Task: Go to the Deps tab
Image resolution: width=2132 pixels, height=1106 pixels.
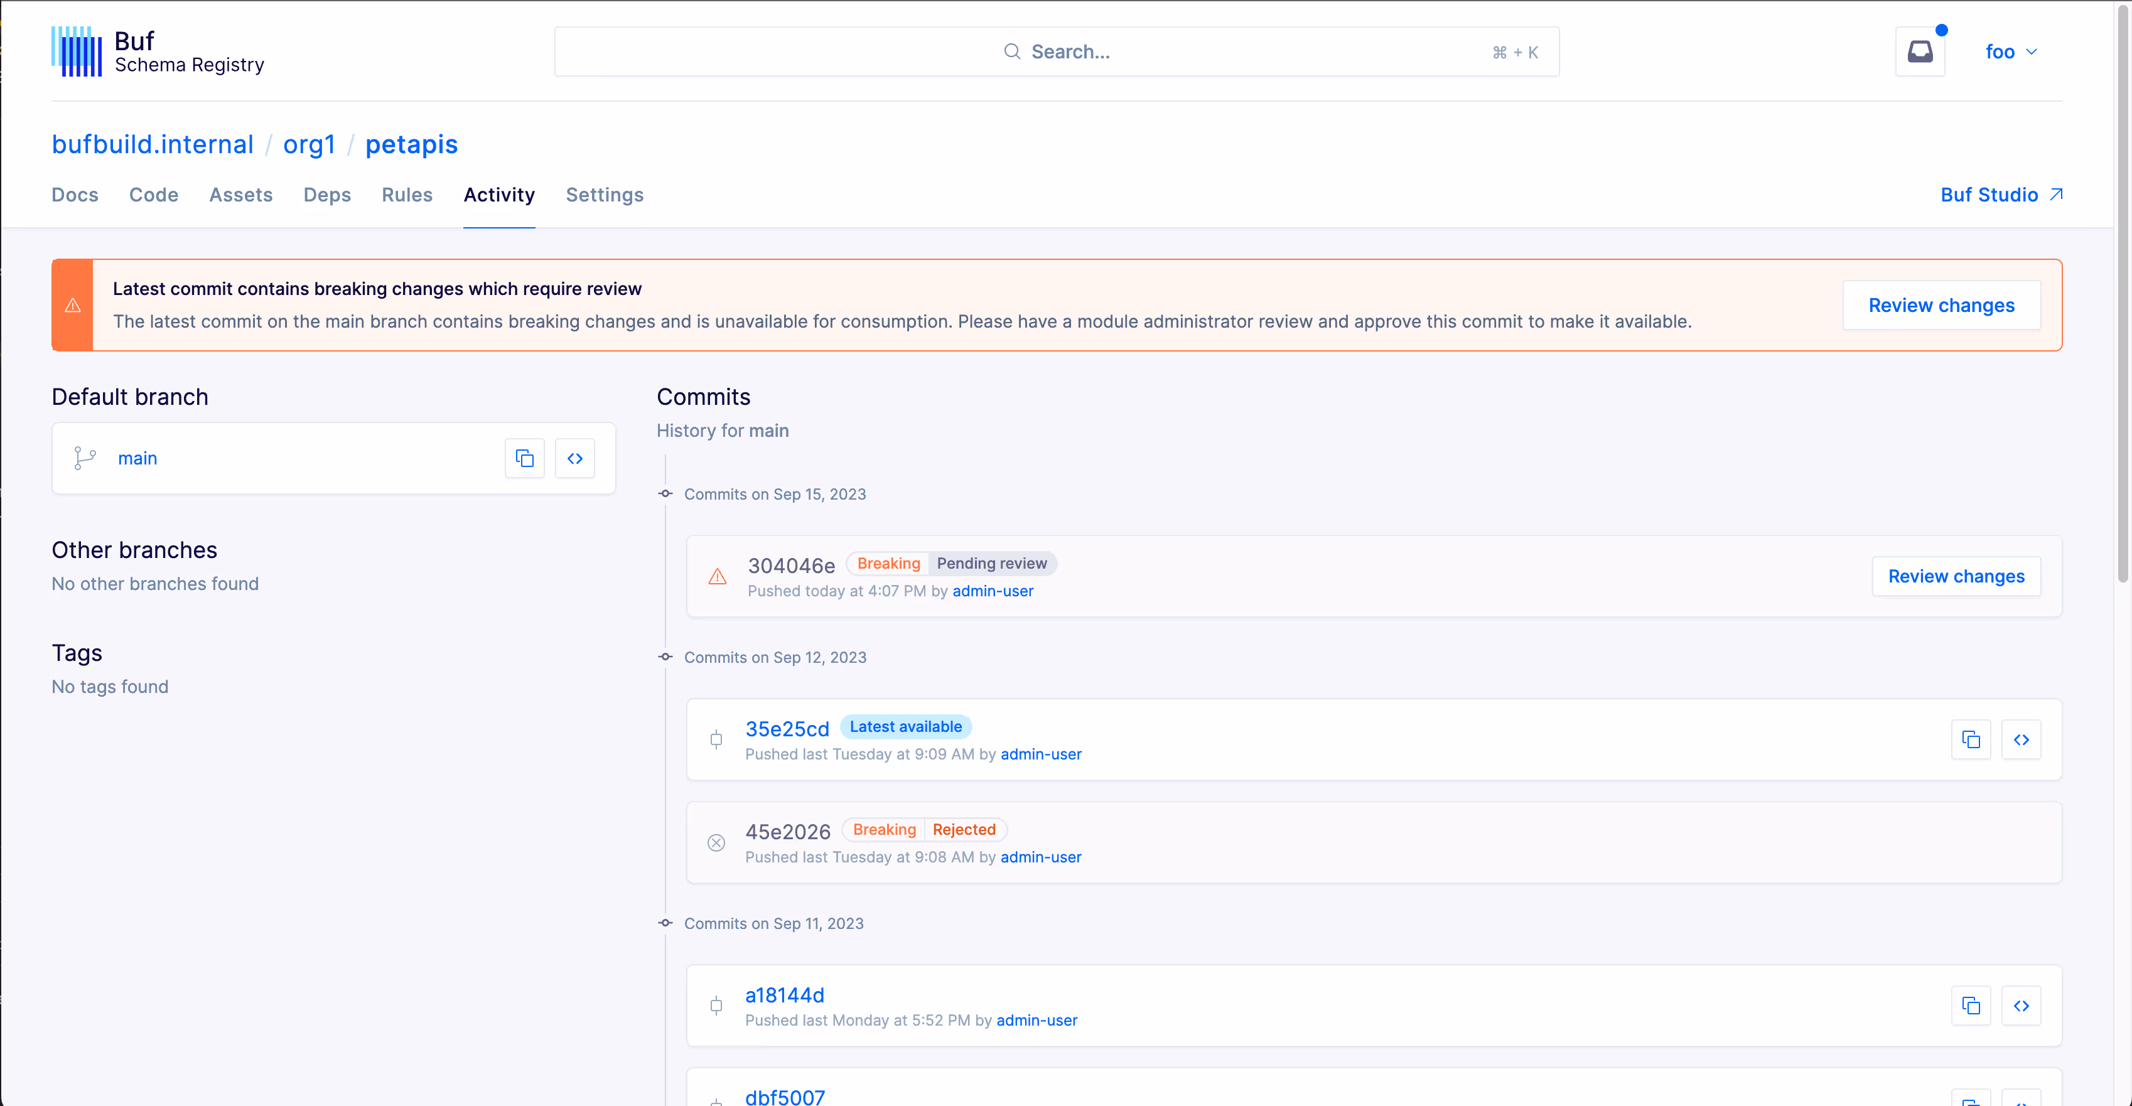Action: click(x=327, y=195)
